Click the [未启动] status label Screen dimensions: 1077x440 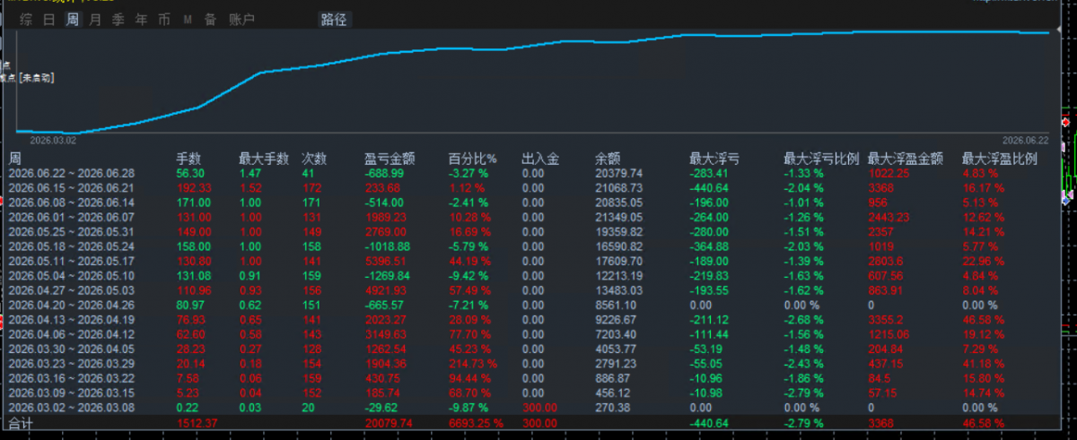[36, 78]
